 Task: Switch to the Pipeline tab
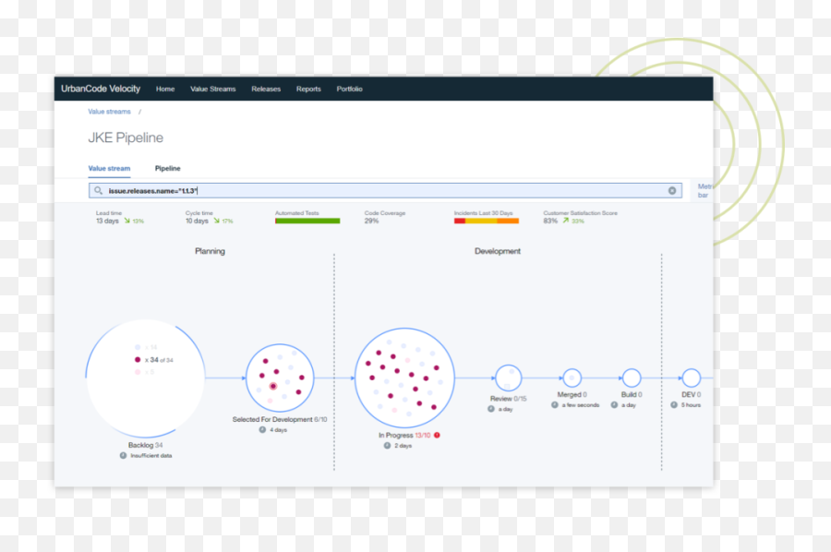coord(167,168)
